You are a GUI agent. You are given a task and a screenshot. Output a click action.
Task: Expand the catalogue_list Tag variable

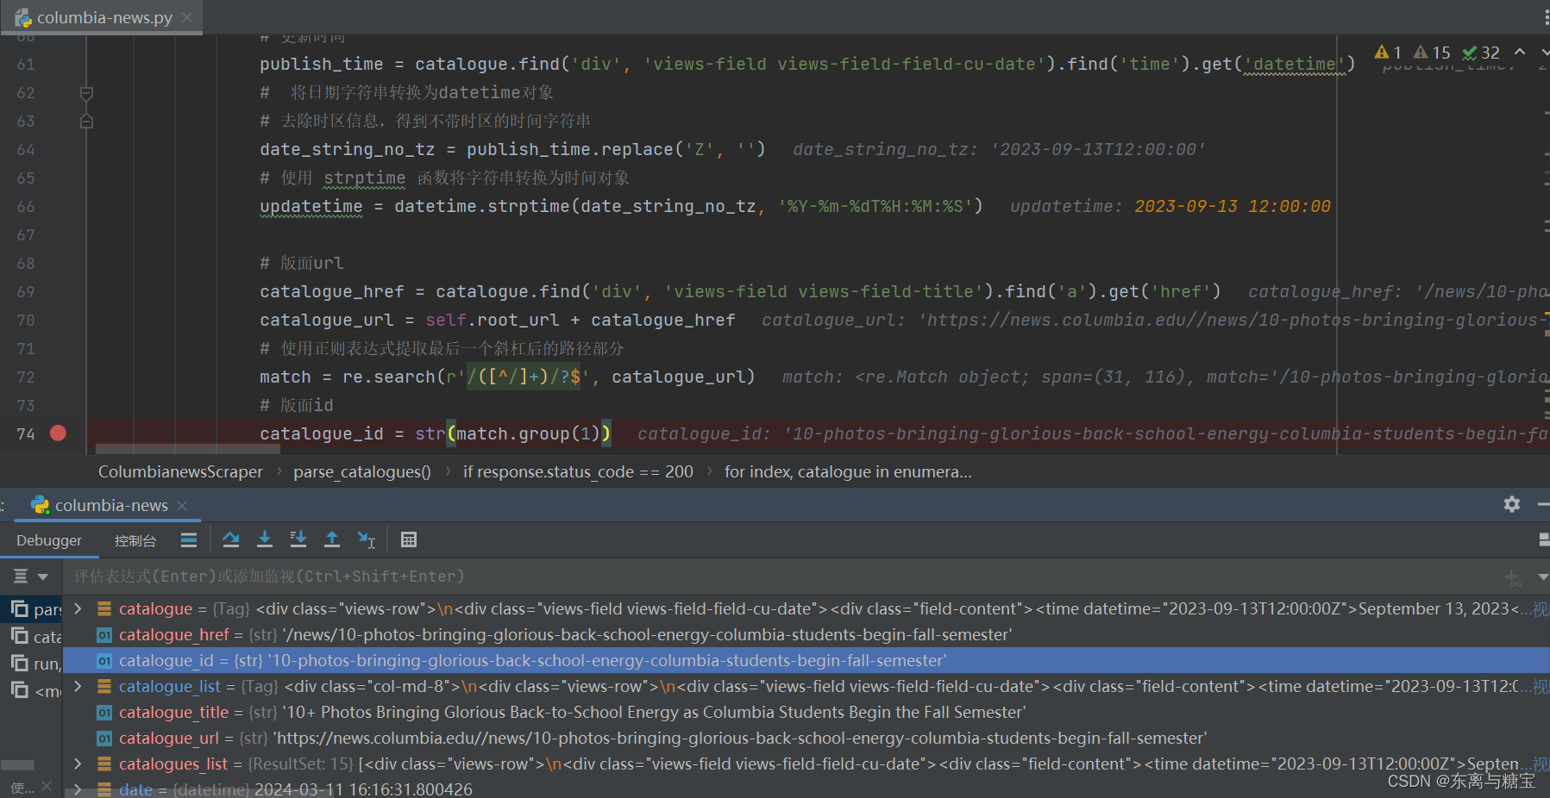tap(78, 686)
